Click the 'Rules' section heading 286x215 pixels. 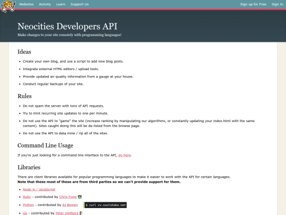24,96
